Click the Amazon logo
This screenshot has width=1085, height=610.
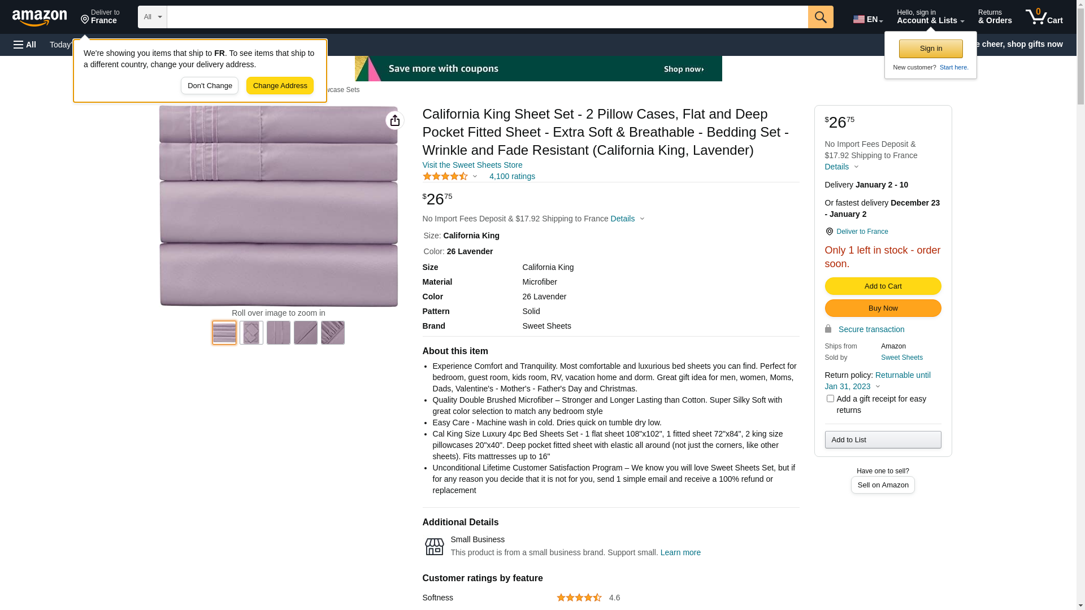(40, 18)
